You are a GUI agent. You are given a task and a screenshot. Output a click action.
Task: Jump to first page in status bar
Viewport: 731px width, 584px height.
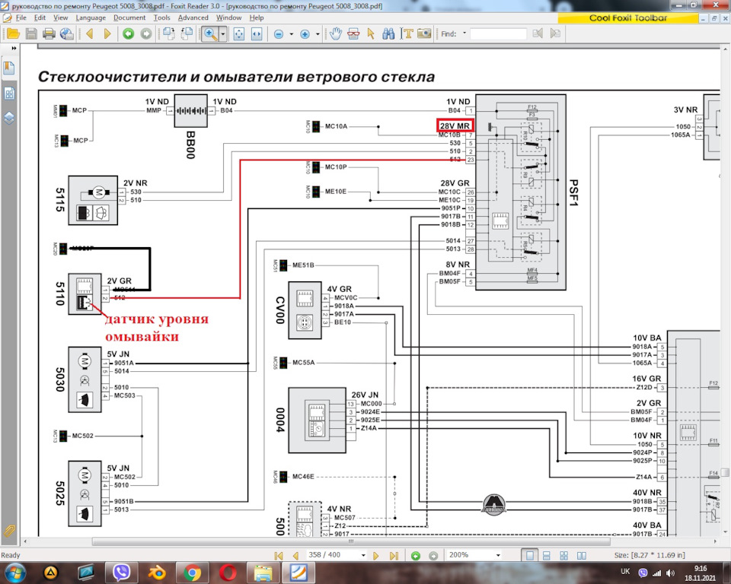tap(279, 556)
